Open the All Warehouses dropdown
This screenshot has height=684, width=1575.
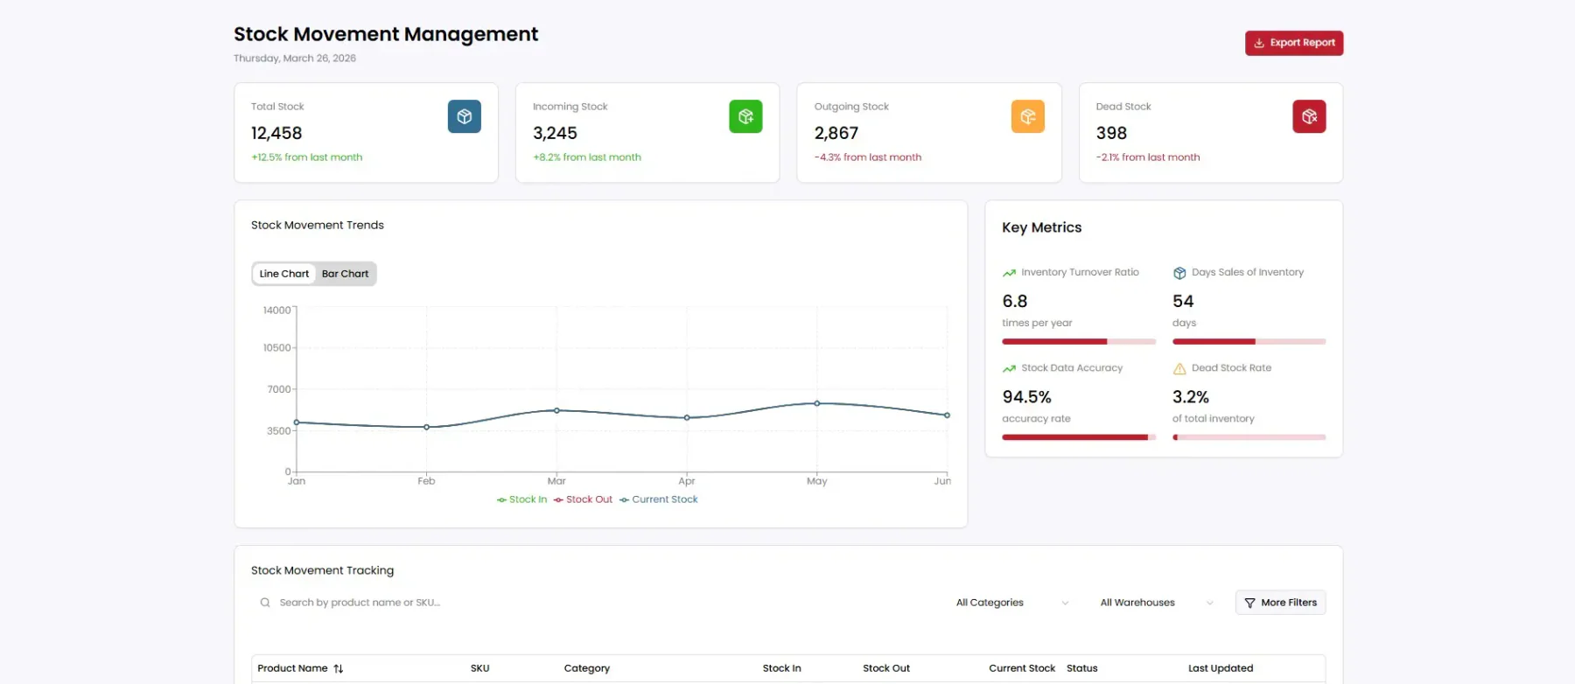point(1157,603)
